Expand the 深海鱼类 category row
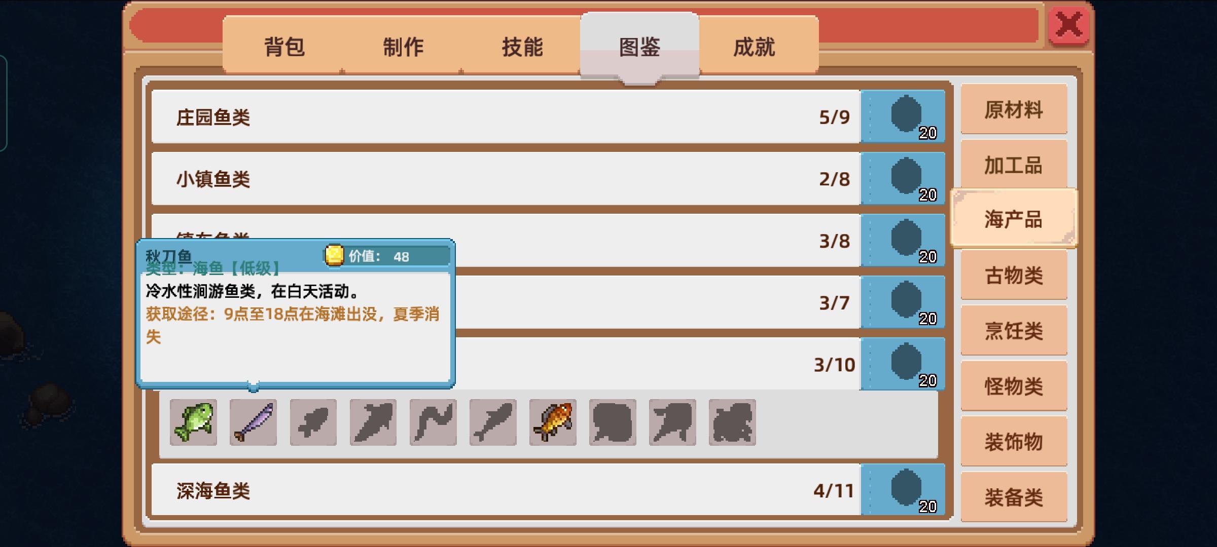Viewport: 1217px width, 547px height. 506,490
